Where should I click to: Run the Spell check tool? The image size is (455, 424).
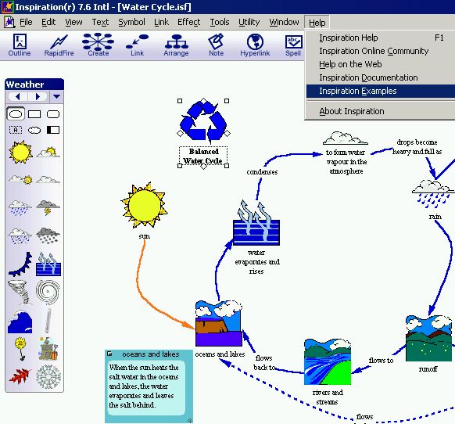(293, 45)
